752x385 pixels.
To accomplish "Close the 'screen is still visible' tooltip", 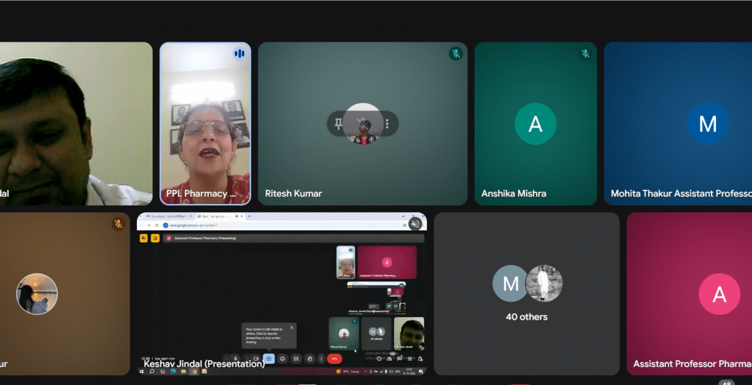I will [291, 328].
